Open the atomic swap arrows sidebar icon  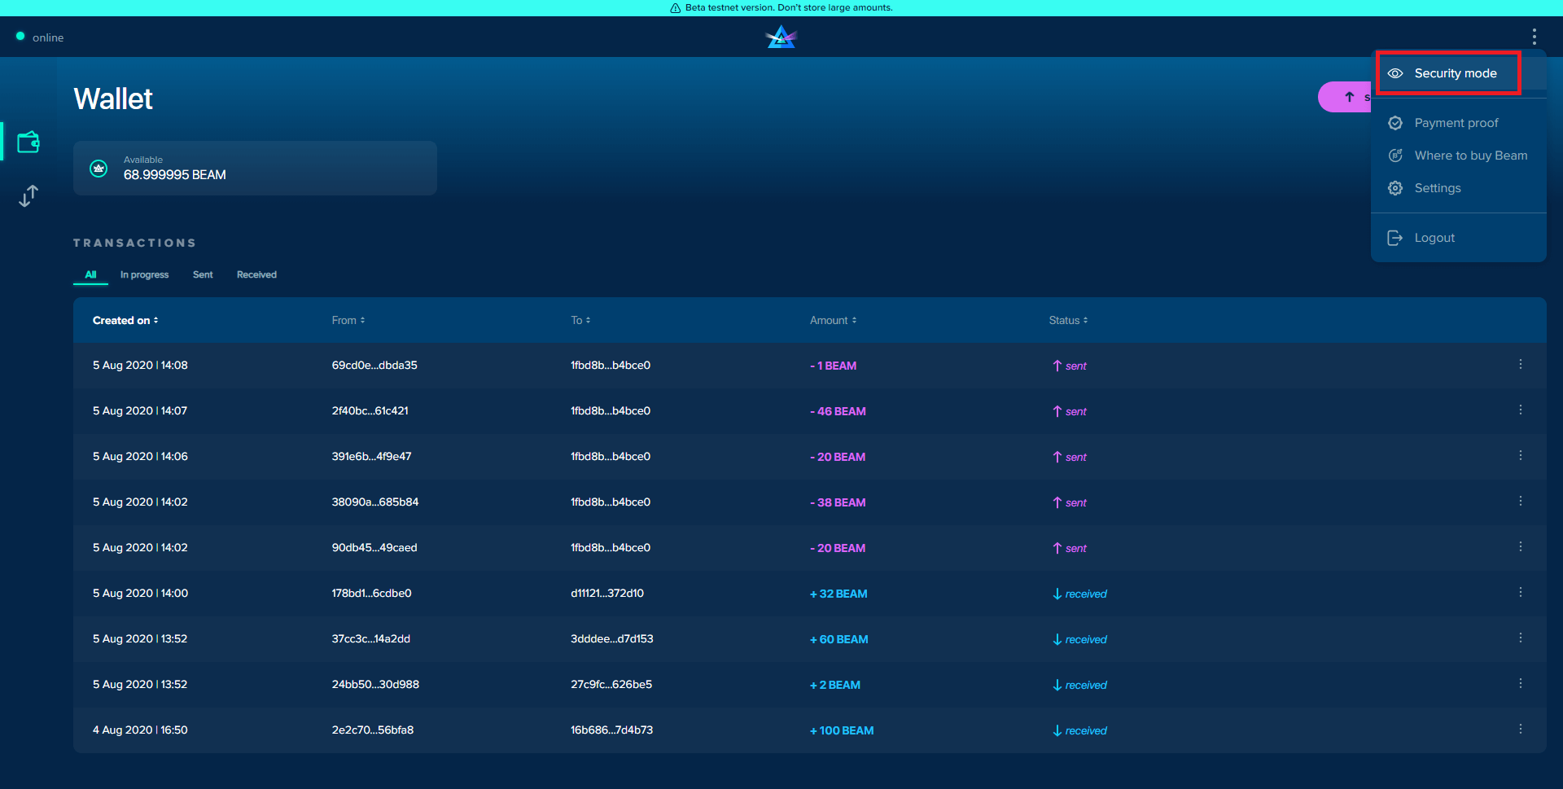point(28,196)
